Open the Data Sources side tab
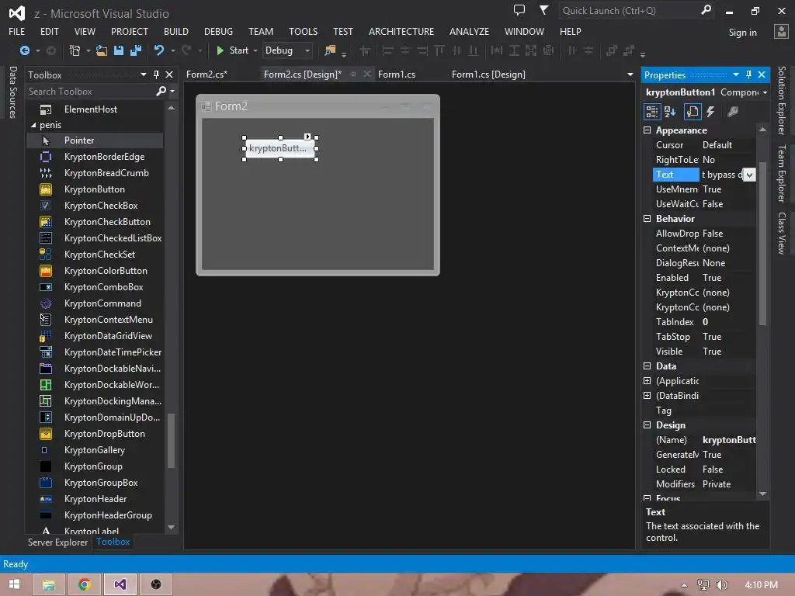Screen dimensions: 795x596 [12, 92]
